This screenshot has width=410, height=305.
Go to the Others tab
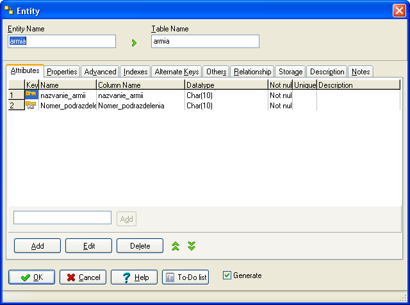click(x=217, y=72)
